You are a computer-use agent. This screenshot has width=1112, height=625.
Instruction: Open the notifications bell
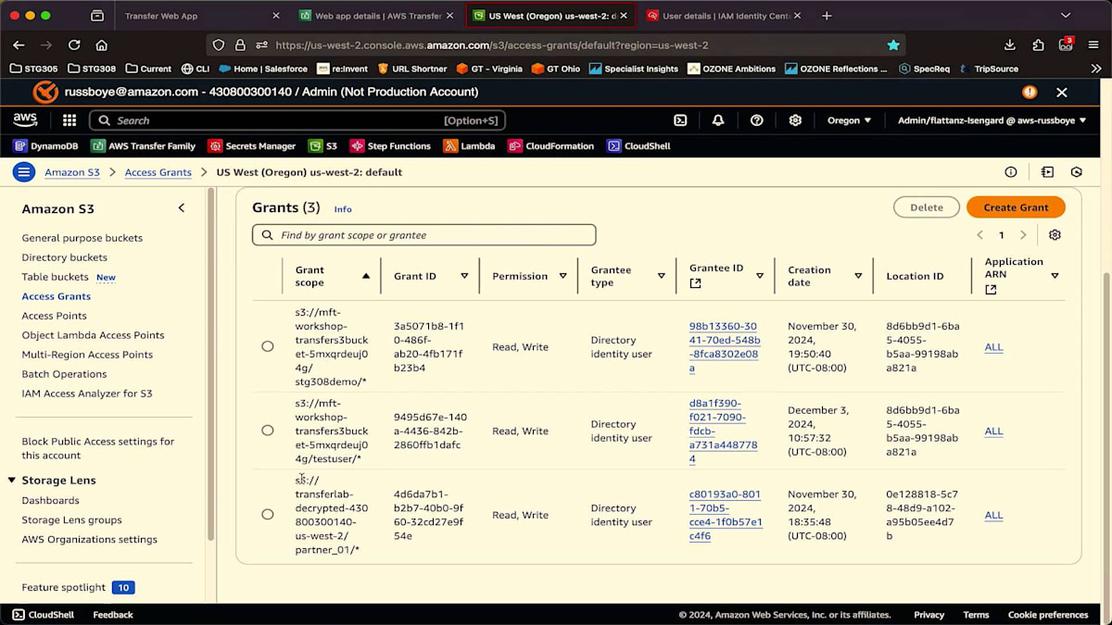pyautogui.click(x=718, y=120)
